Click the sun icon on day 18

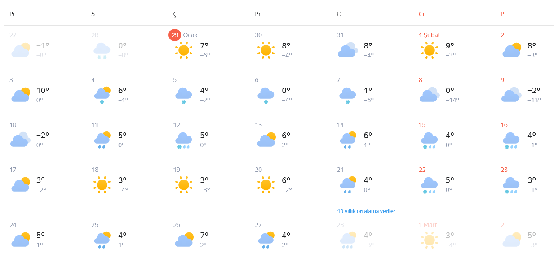[x=102, y=185]
